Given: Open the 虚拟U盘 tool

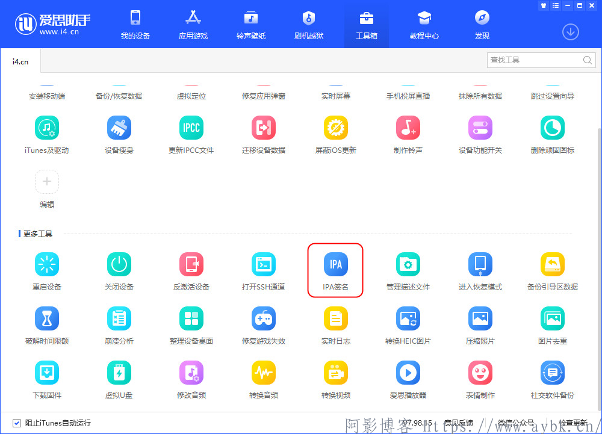Looking at the screenshot, I should (119, 373).
